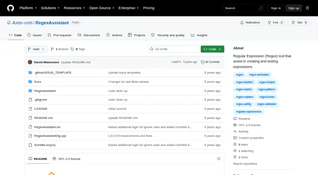This screenshot has height=175, width=318.
Task: View the 9 stars link
Action: point(240,144)
